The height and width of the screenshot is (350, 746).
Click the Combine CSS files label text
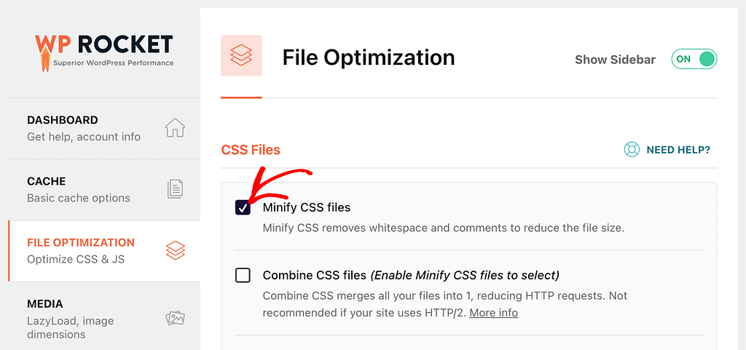[x=315, y=276]
